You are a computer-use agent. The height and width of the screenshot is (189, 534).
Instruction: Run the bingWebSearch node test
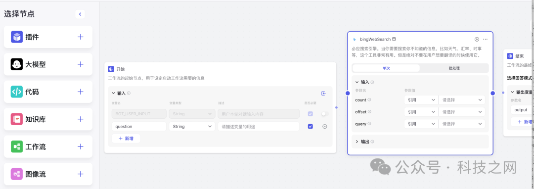pyautogui.click(x=477, y=40)
